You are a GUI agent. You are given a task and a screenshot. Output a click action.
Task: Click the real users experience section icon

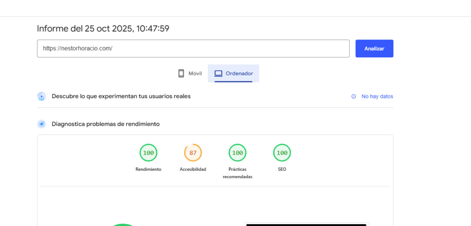[x=41, y=96]
